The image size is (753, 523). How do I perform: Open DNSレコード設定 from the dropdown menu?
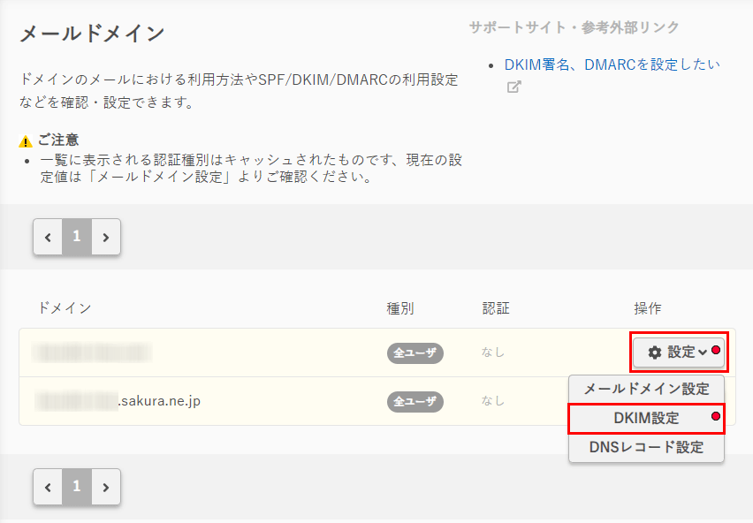tap(646, 447)
